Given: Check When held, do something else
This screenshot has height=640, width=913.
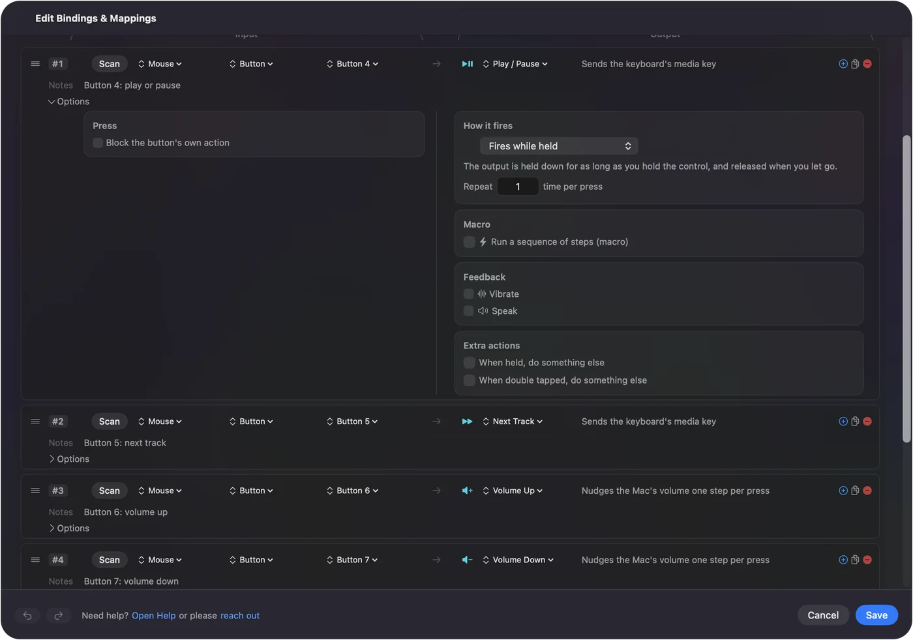Looking at the screenshot, I should (469, 363).
